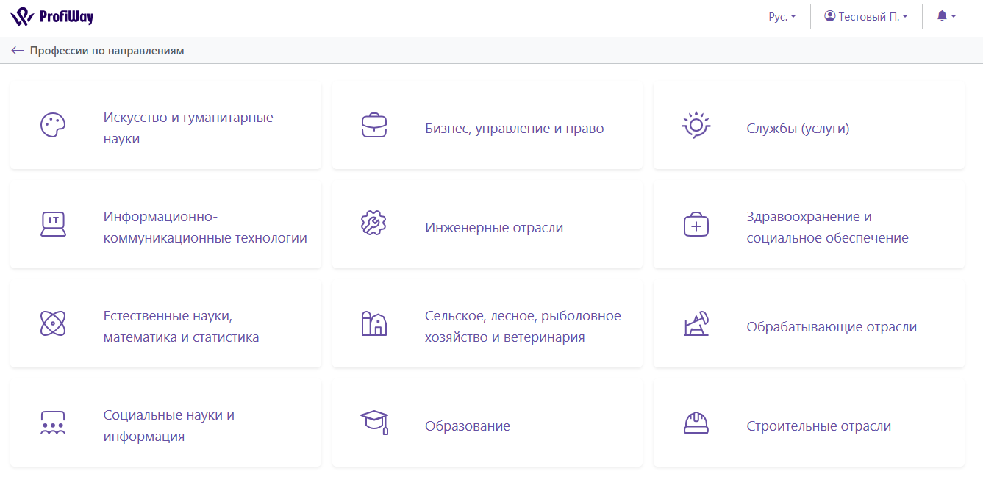Click the briefcase icon for Business

point(374,126)
